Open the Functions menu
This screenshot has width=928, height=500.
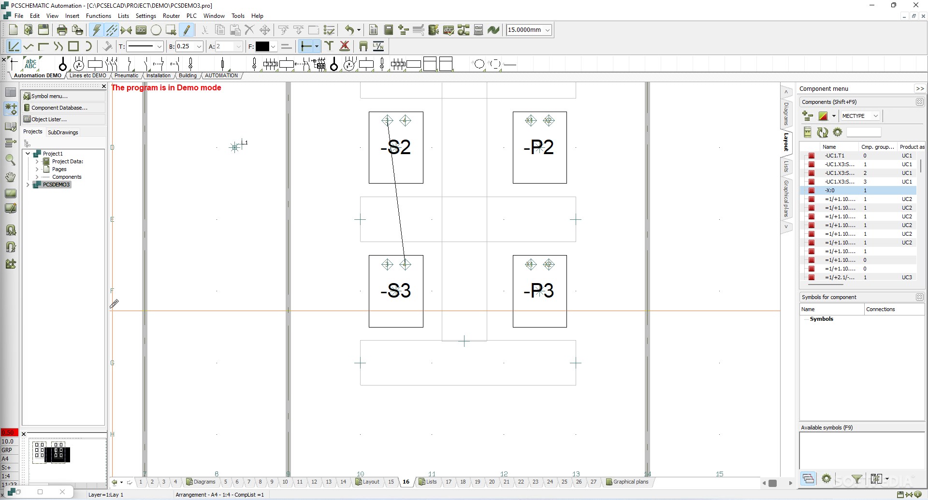(99, 16)
